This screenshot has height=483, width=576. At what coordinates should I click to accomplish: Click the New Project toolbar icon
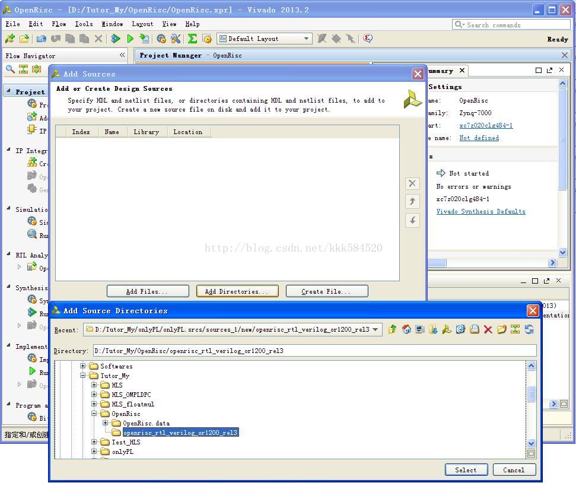(10, 39)
